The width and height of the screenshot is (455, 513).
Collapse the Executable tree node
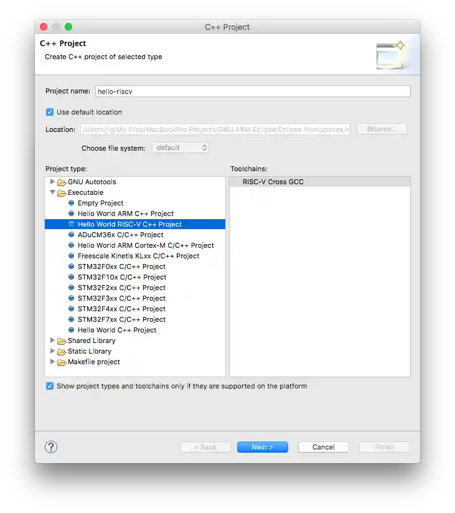(52, 192)
